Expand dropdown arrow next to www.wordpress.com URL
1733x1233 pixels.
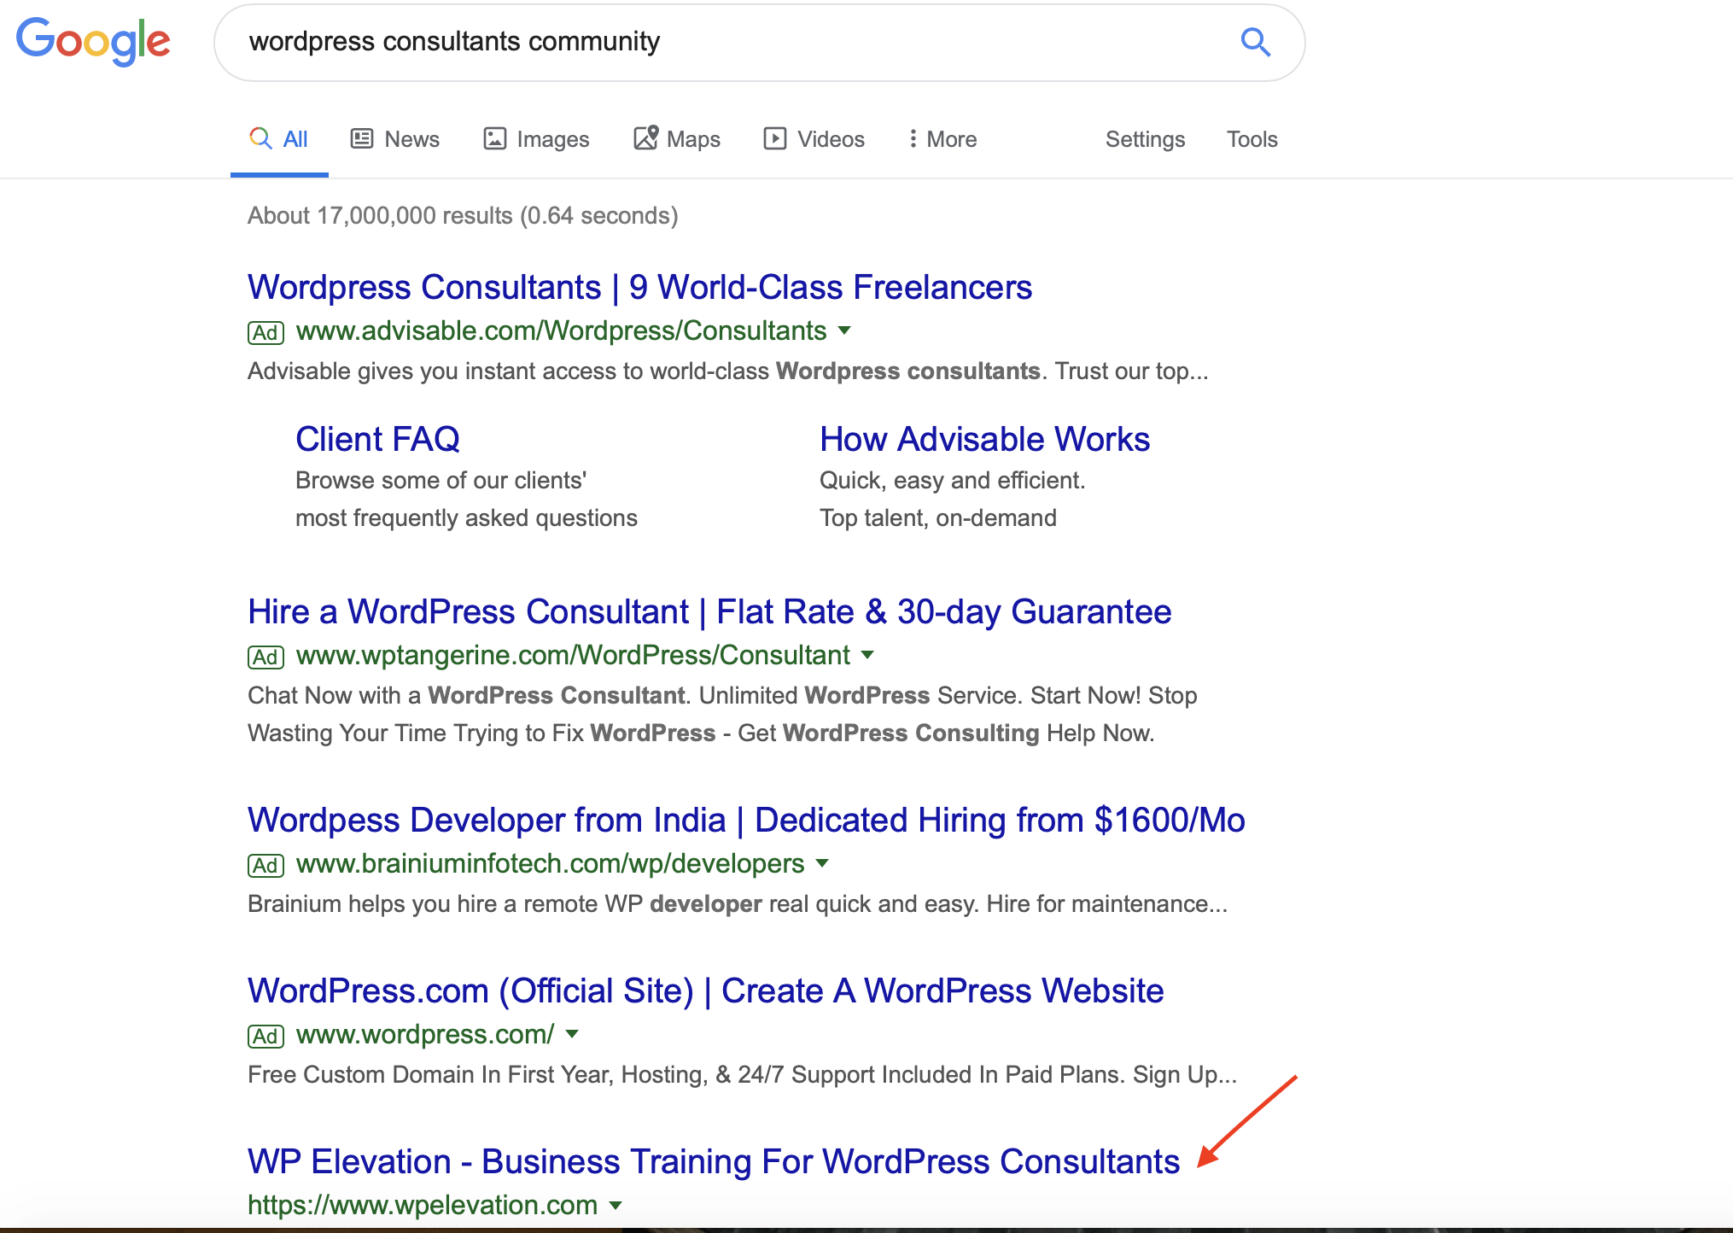pyautogui.click(x=572, y=1034)
